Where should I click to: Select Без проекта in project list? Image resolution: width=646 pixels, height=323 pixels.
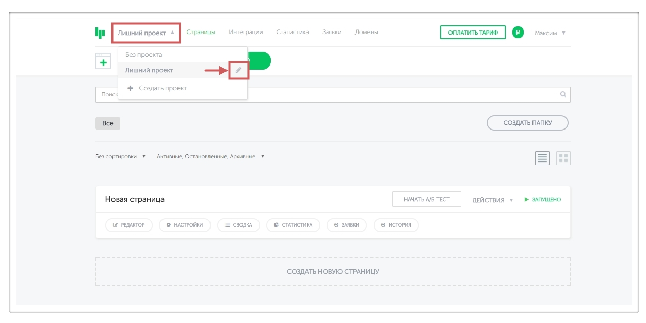pos(144,55)
